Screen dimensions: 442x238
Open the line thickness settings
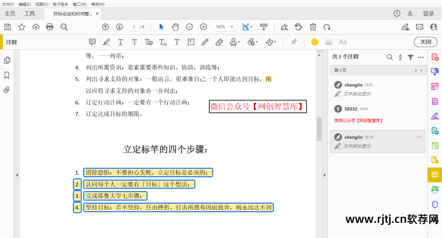coord(328,42)
